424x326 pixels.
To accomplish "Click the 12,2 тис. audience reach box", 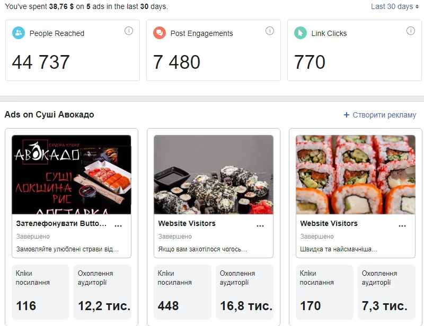I will [102, 292].
